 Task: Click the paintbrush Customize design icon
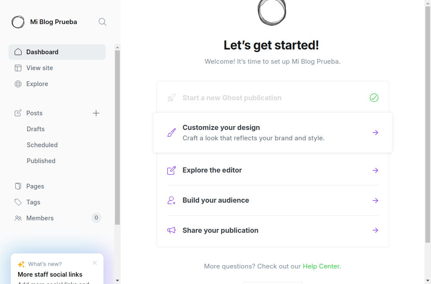172,133
